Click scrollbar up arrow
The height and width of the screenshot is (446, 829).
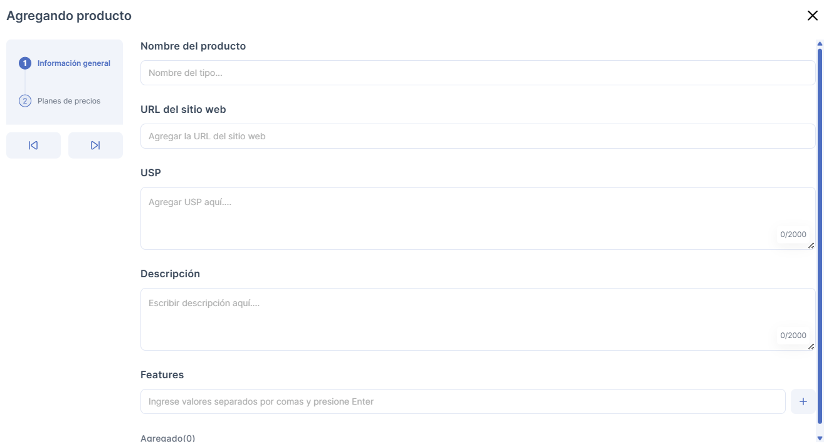coord(820,44)
